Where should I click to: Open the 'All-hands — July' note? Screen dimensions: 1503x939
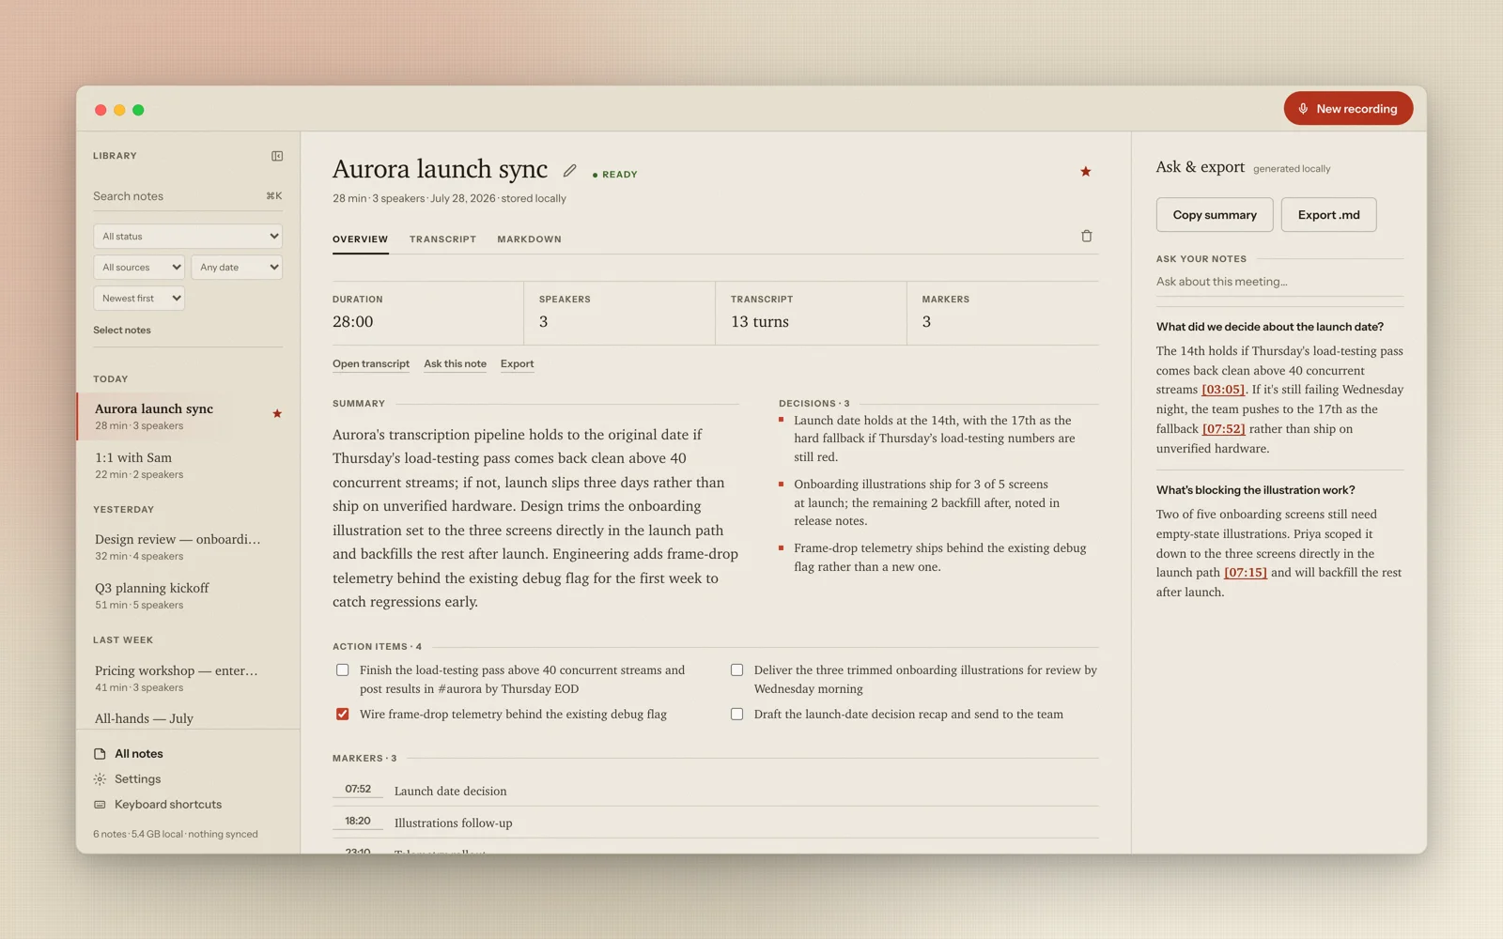pyautogui.click(x=188, y=718)
